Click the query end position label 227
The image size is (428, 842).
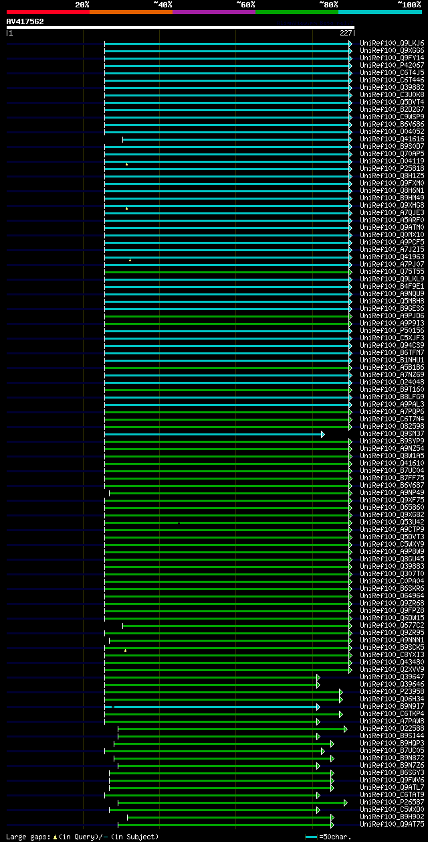pos(346,33)
